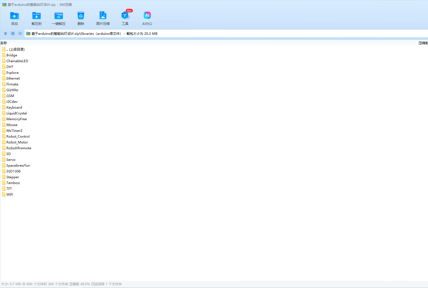This screenshot has height=288, width=428.
Task: Sort by the compressed size column header
Action: [423, 43]
